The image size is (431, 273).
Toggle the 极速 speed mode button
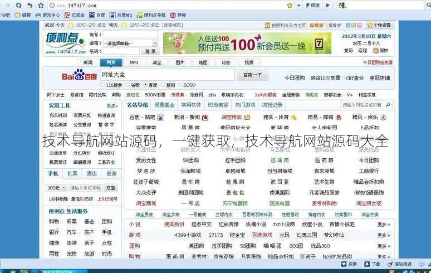click(x=312, y=5)
